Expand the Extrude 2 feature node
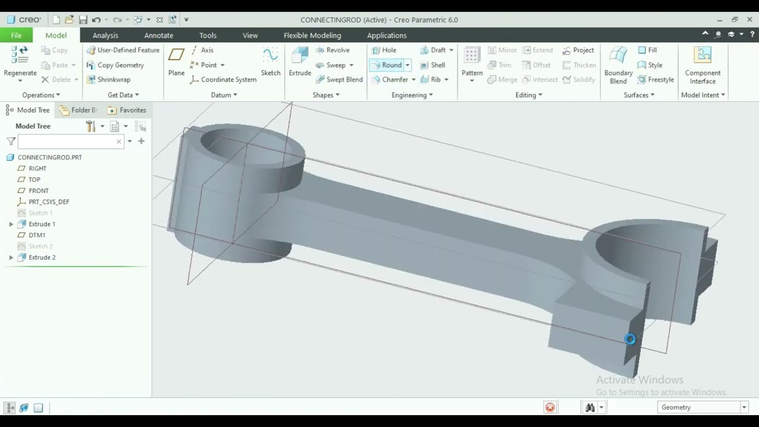 point(11,257)
